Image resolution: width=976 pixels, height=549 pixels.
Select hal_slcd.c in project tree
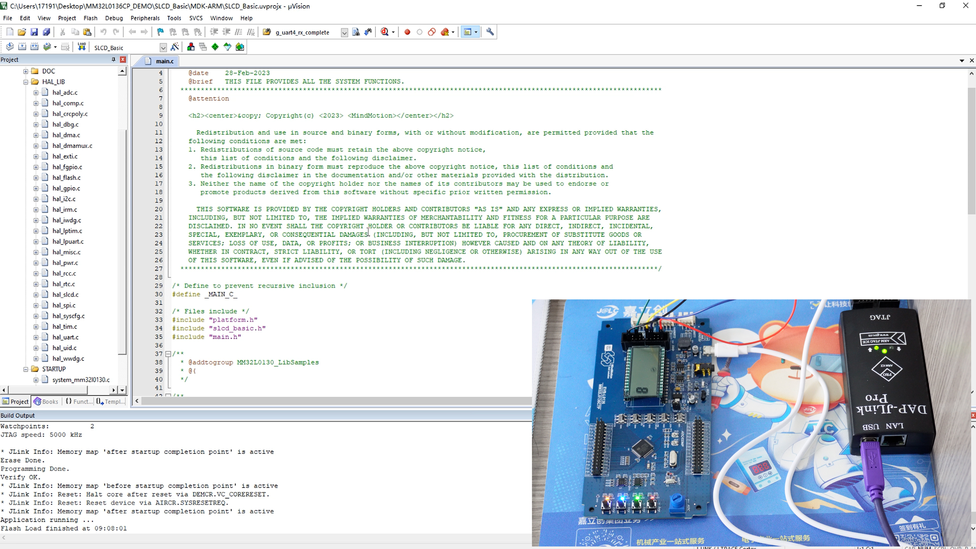click(x=65, y=295)
